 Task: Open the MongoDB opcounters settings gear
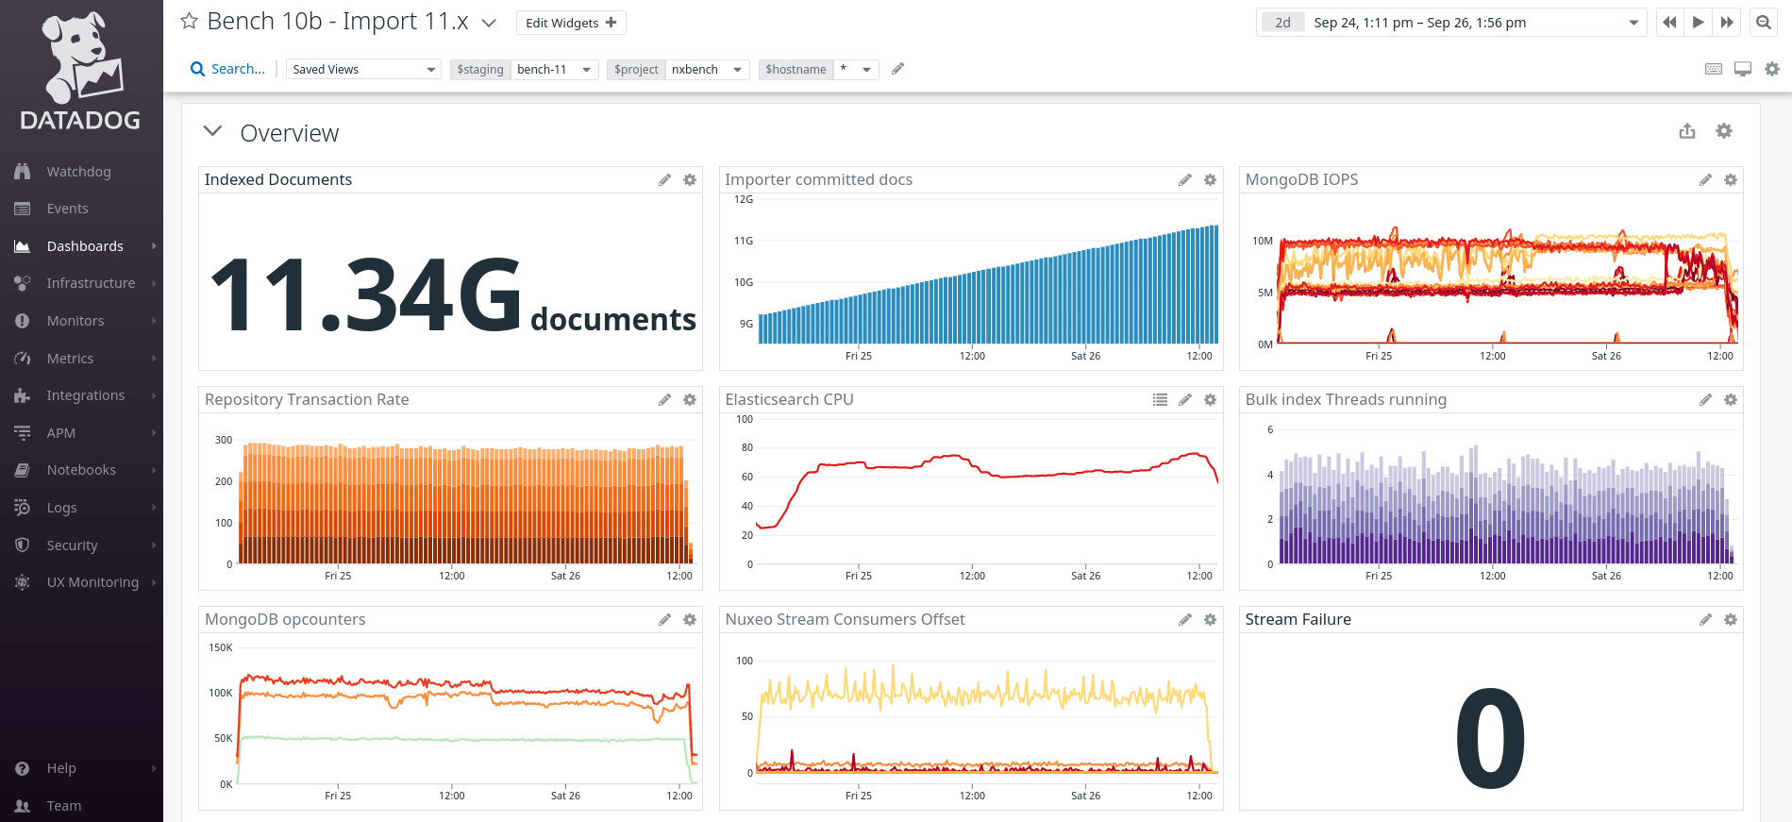[690, 619]
